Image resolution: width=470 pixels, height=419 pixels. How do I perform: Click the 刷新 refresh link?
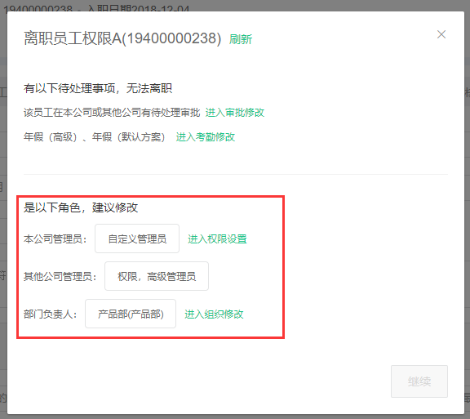pyautogui.click(x=241, y=39)
